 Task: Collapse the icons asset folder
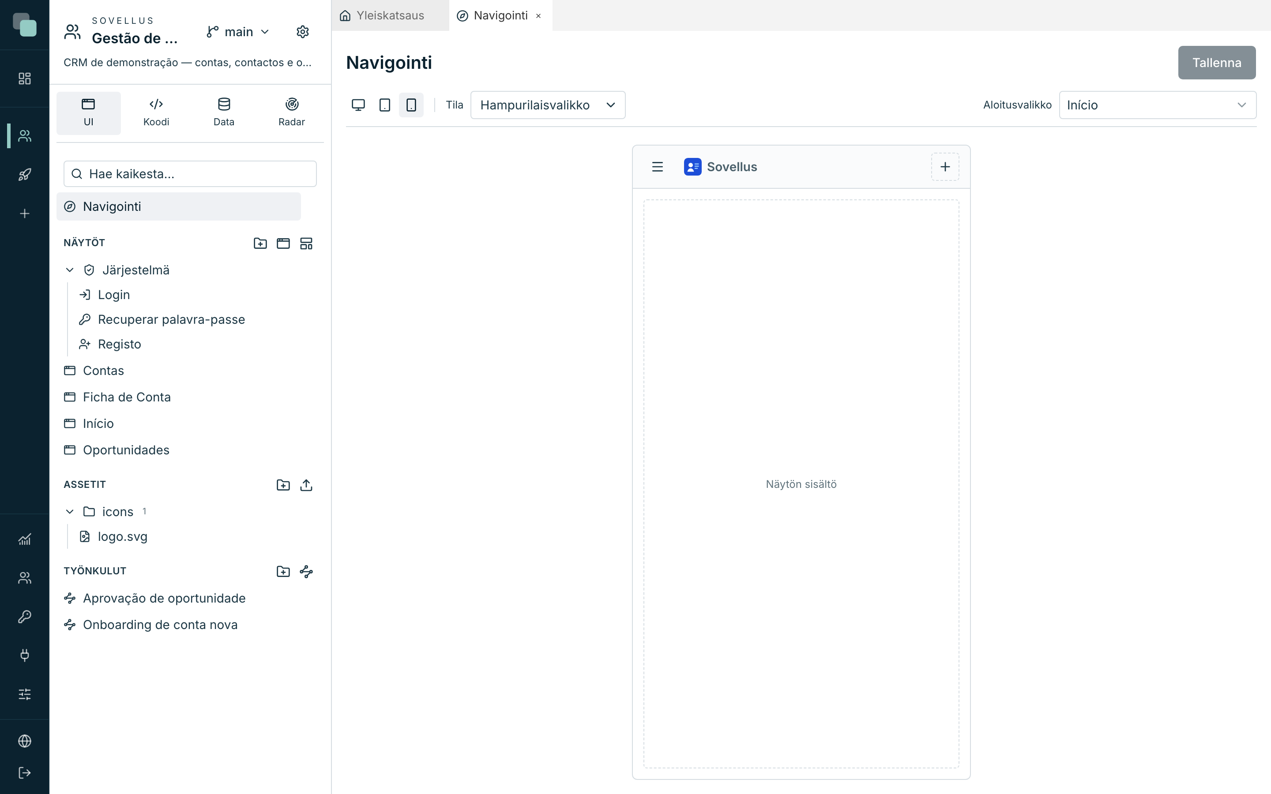[x=70, y=512]
